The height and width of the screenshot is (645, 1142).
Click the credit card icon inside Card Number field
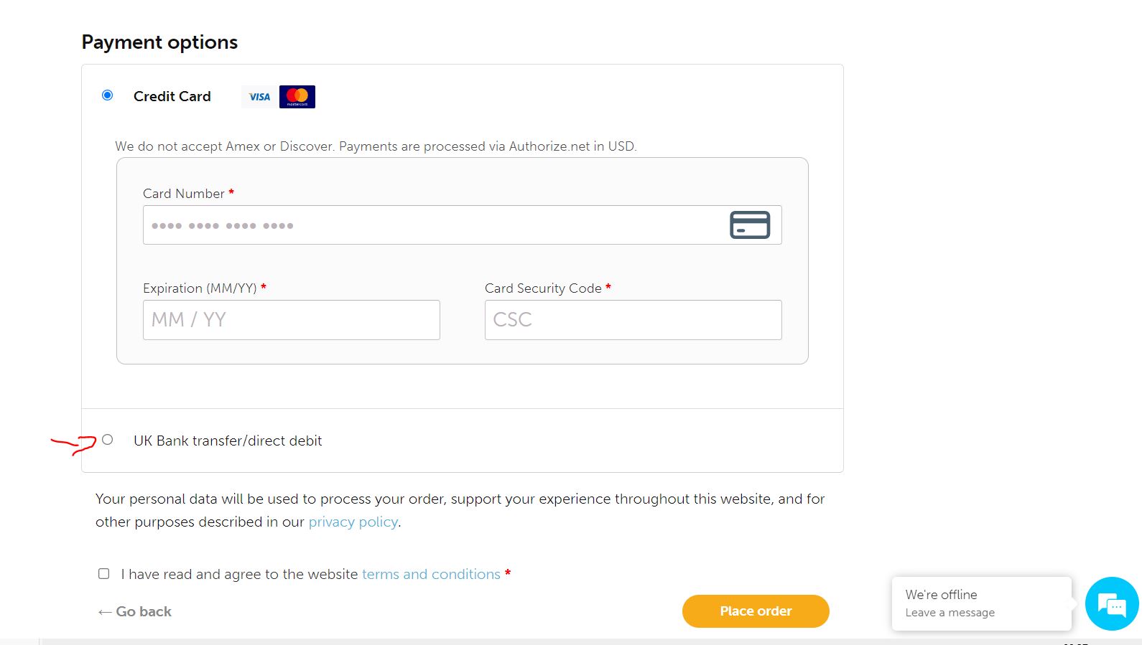click(x=749, y=225)
